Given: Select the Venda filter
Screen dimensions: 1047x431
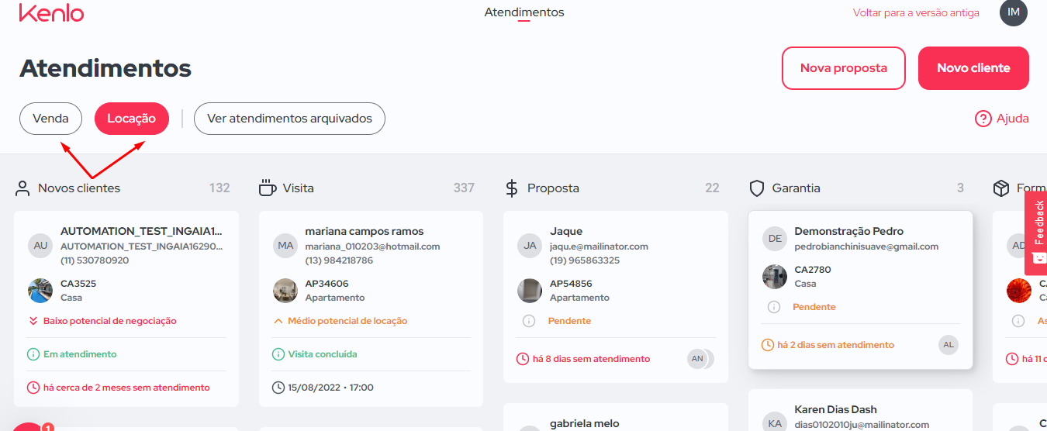Looking at the screenshot, I should point(50,119).
